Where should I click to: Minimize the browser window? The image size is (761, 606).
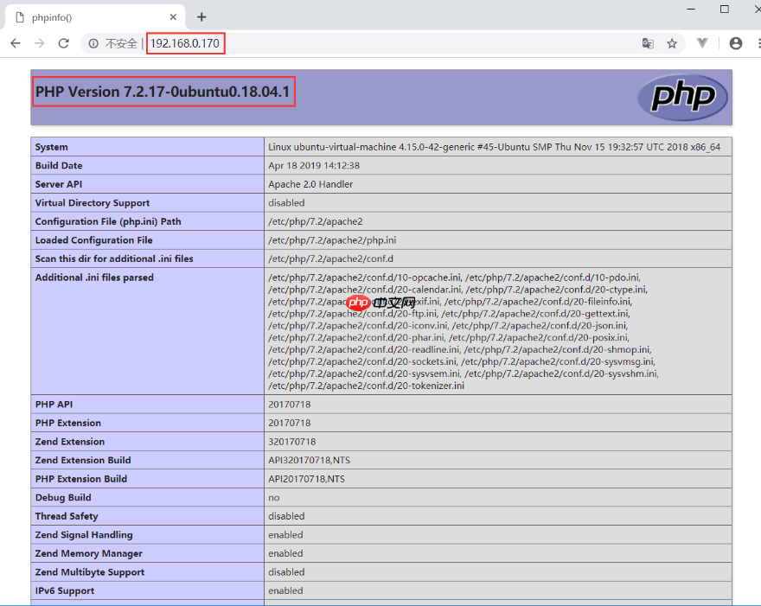click(691, 10)
